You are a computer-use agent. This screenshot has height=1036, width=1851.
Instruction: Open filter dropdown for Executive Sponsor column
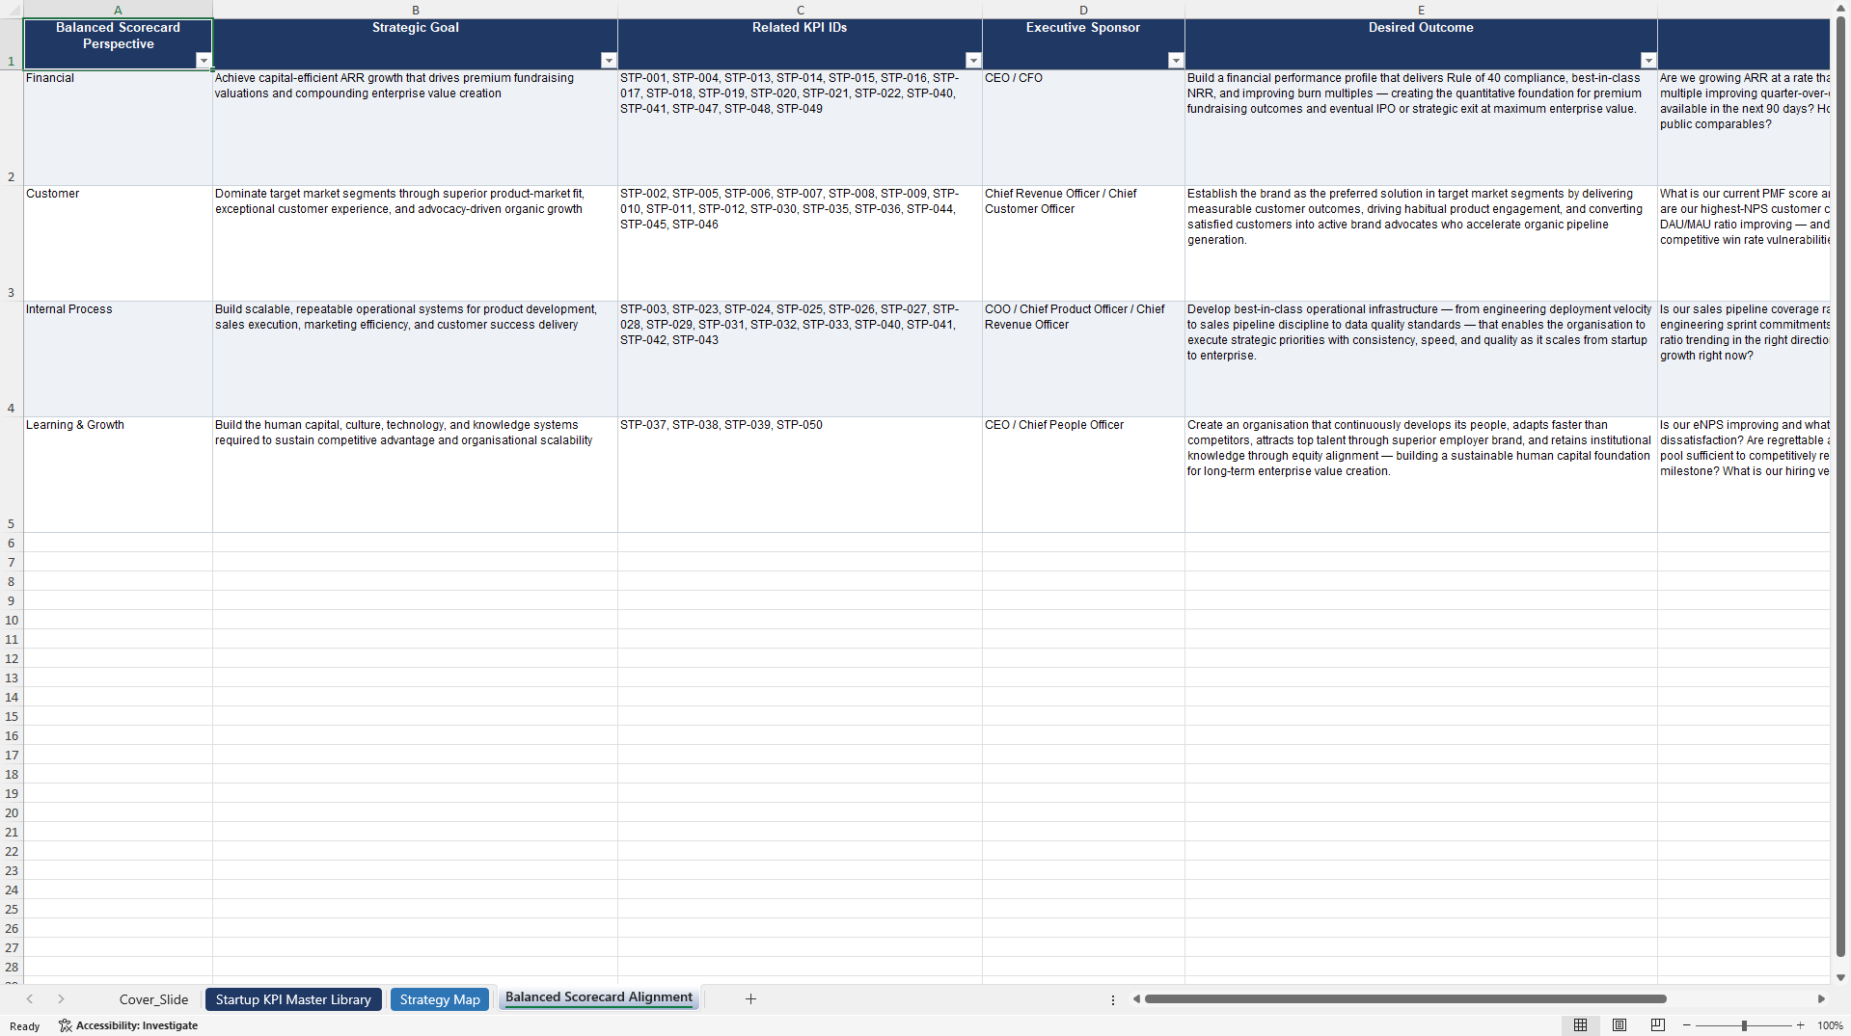(1176, 61)
